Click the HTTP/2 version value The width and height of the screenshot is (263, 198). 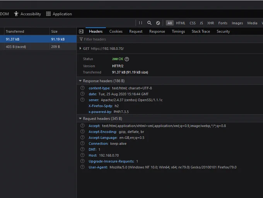(x=118, y=66)
